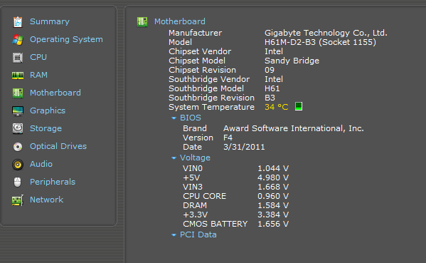Image resolution: width=426 pixels, height=263 pixels.
Task: Click the Southbridge Revision value B3
Action: (270, 98)
